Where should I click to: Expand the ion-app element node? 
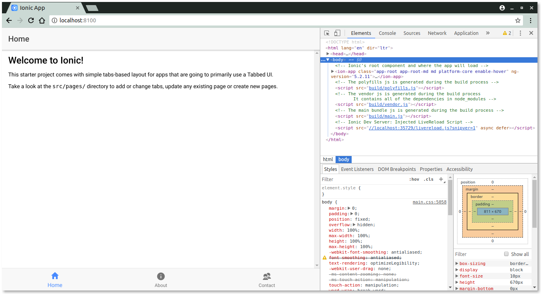[333, 71]
